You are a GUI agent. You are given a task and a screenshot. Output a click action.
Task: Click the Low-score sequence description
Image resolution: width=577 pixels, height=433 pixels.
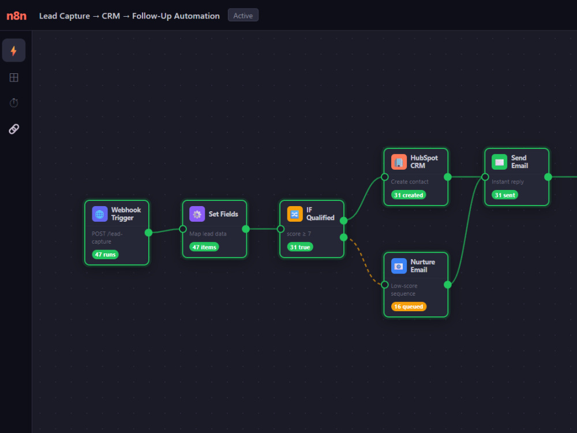click(x=404, y=290)
